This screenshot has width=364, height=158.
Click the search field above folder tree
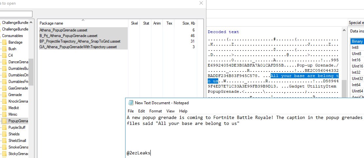click(x=16, y=14)
